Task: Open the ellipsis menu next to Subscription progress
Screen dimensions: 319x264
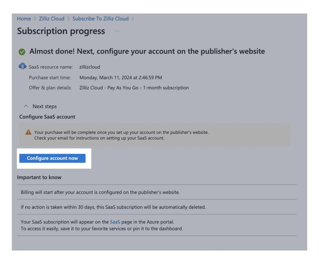Action: coord(117,31)
